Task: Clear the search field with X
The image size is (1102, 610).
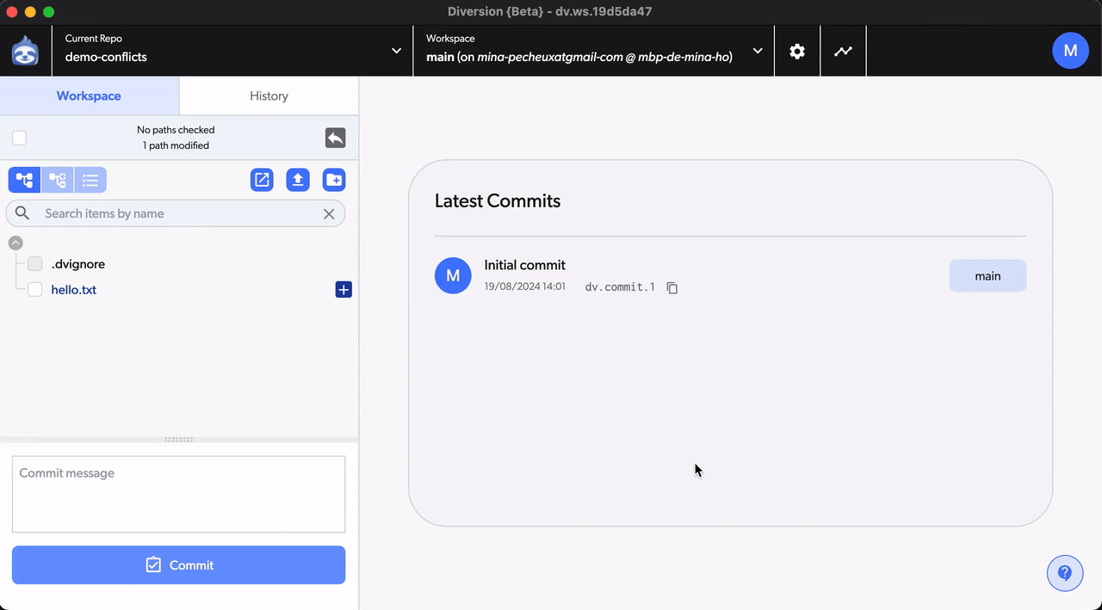Action: (329, 213)
